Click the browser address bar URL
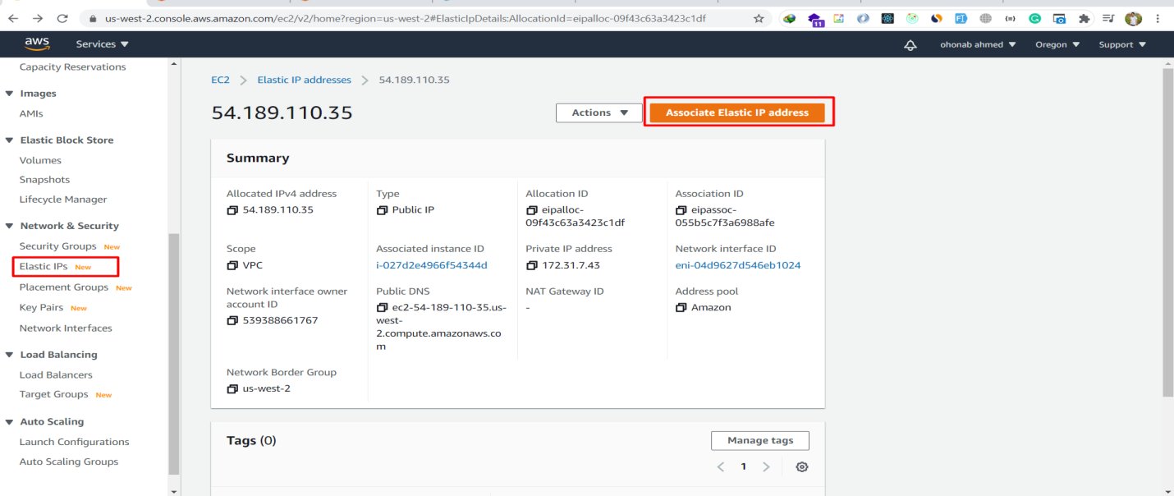This screenshot has width=1174, height=496. tap(405, 18)
